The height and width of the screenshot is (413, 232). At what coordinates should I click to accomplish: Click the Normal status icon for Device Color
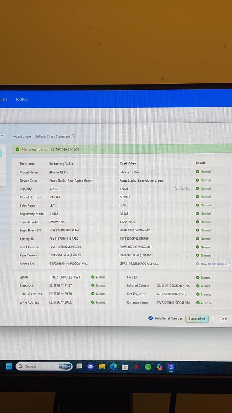pyautogui.click(x=197, y=180)
